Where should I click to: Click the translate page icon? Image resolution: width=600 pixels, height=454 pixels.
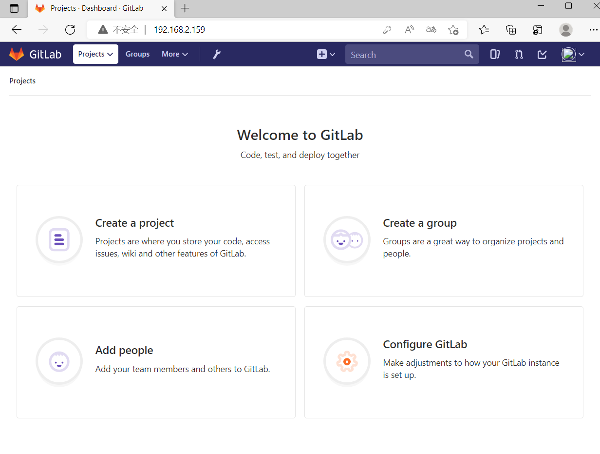click(x=431, y=30)
